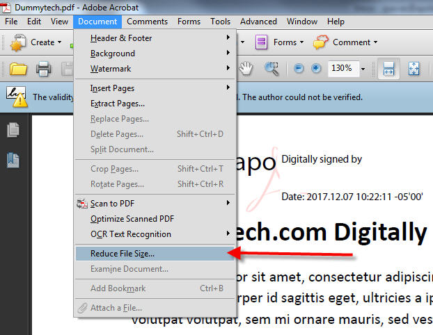Choose Header & Footer menu item
This screenshot has height=335, width=433.
pyautogui.click(x=155, y=38)
